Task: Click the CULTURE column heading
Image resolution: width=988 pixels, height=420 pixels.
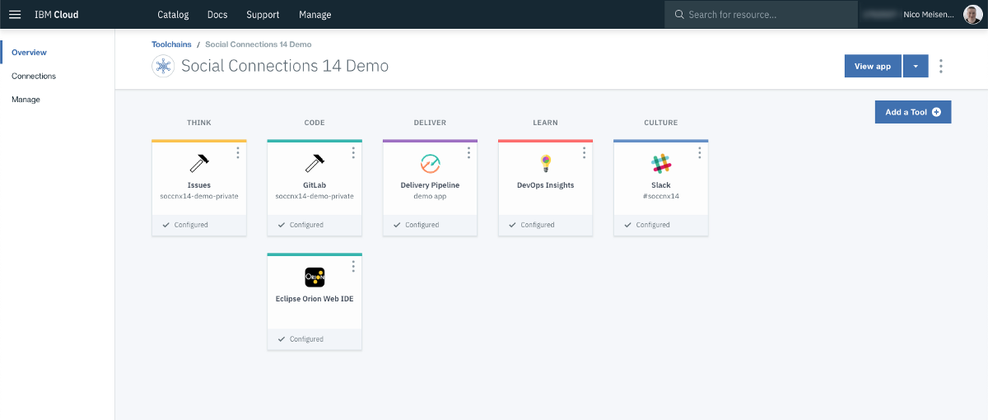Action: [661, 123]
